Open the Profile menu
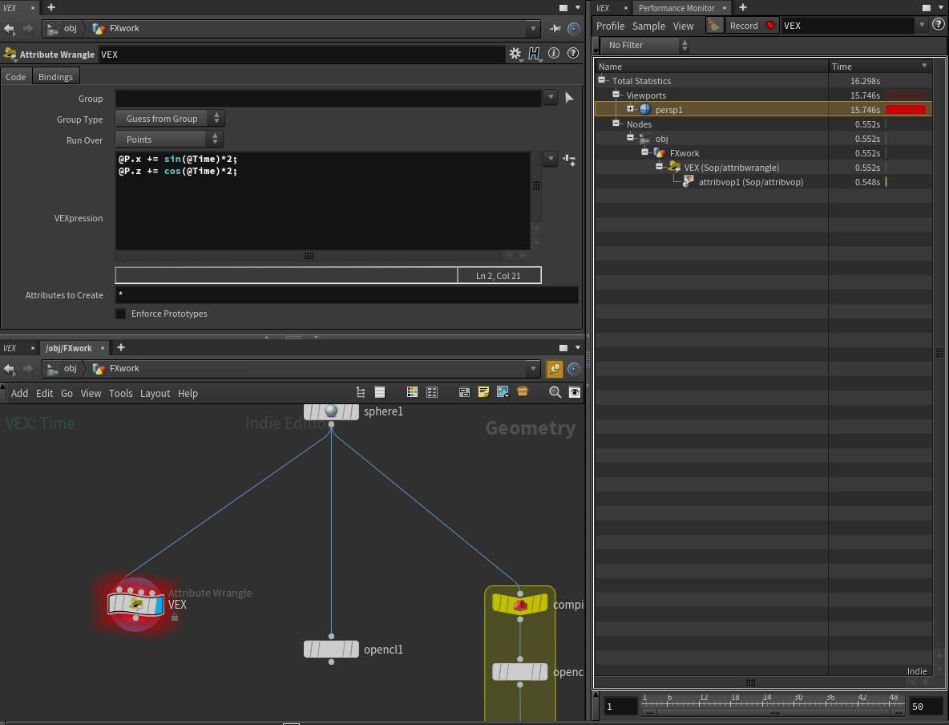Image resolution: width=949 pixels, height=725 pixels. pyautogui.click(x=610, y=26)
